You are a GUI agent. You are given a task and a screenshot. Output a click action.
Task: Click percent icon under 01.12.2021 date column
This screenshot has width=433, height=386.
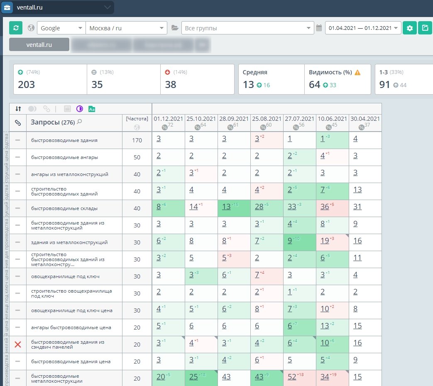(x=164, y=127)
